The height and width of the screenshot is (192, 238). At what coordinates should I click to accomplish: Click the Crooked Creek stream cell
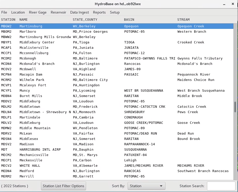tap(191, 42)
